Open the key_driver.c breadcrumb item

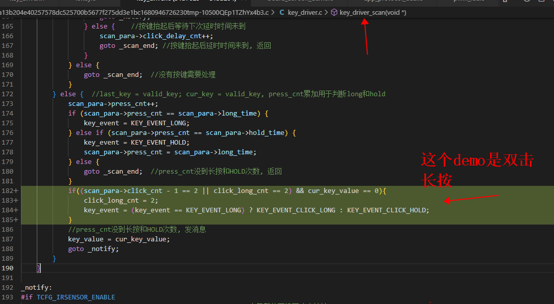pos(305,12)
